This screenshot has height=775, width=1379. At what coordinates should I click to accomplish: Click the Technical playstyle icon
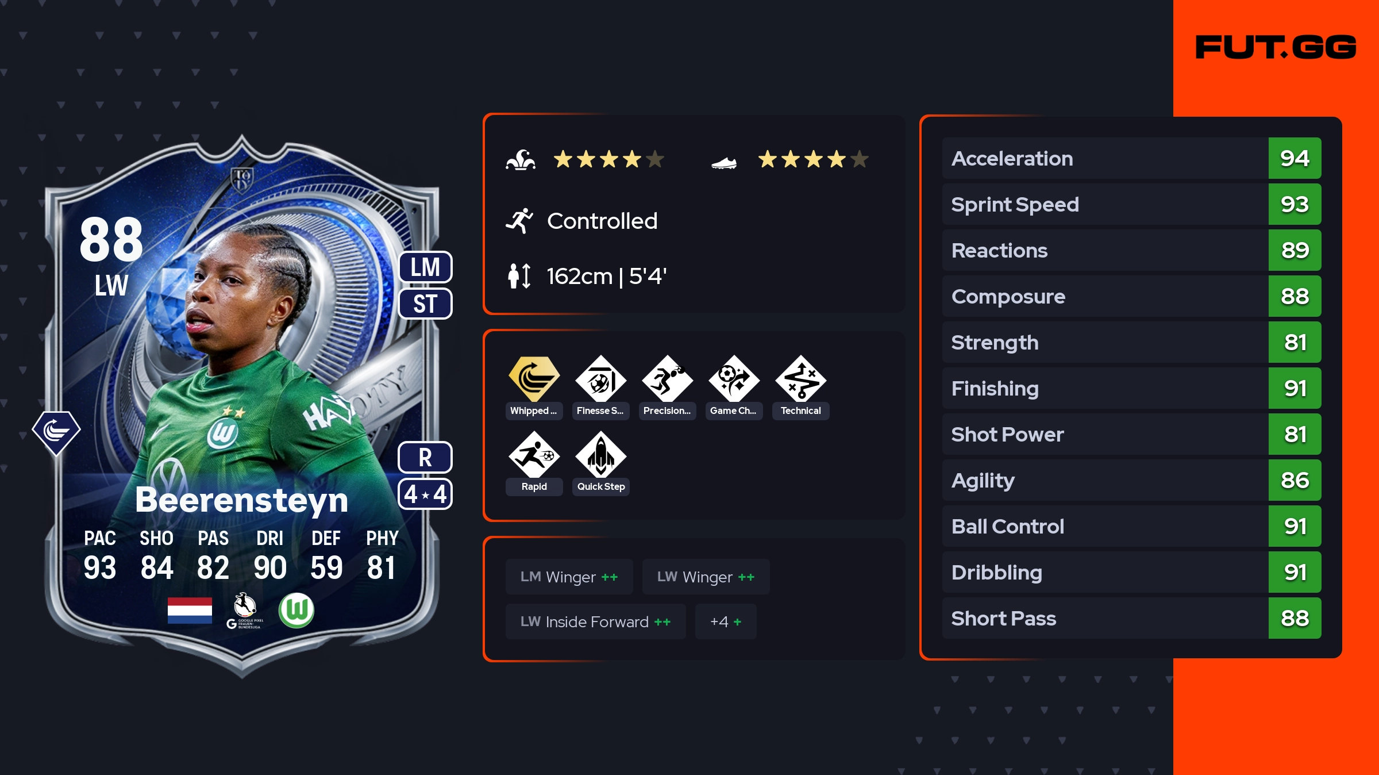[801, 379]
